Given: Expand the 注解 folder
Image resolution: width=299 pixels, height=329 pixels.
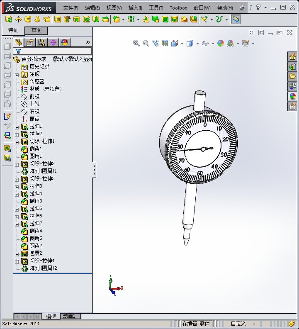Looking at the screenshot, I should (17, 75).
